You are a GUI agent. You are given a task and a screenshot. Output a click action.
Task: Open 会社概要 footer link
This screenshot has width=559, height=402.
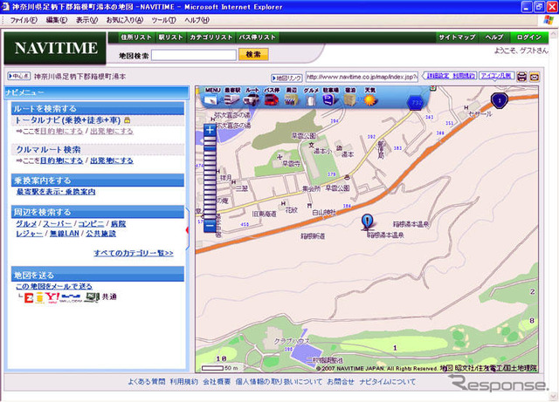pyautogui.click(x=217, y=382)
